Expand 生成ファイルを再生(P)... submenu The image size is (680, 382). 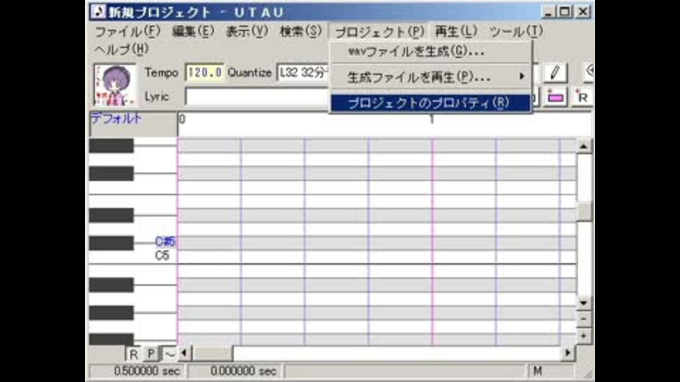point(431,77)
